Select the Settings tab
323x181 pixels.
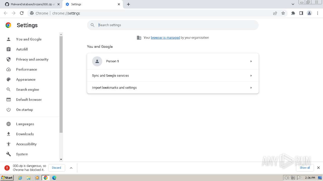(x=92, y=4)
